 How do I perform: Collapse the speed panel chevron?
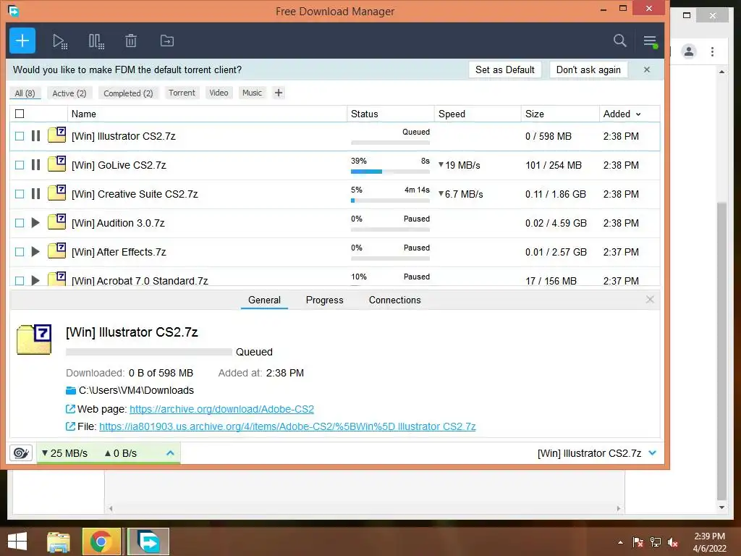coord(171,453)
